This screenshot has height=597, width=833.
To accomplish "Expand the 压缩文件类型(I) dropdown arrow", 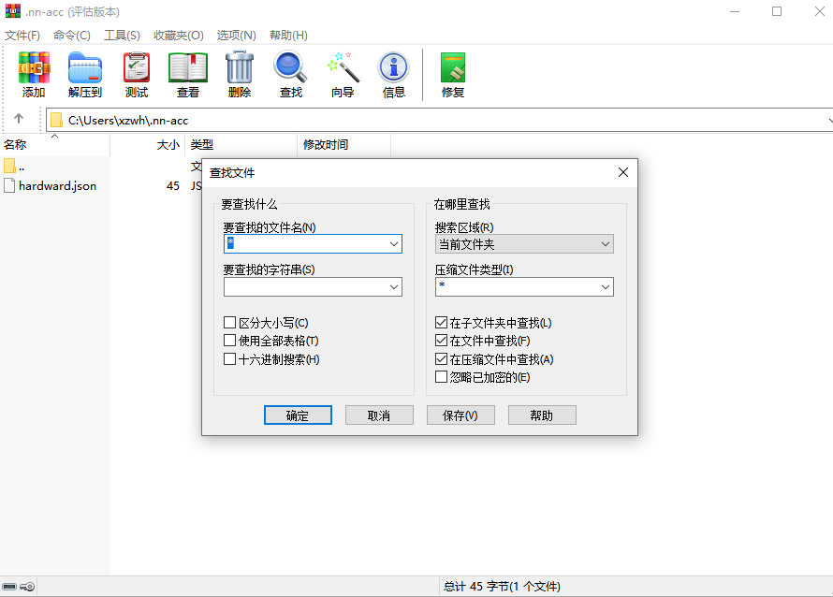I will tap(605, 287).
